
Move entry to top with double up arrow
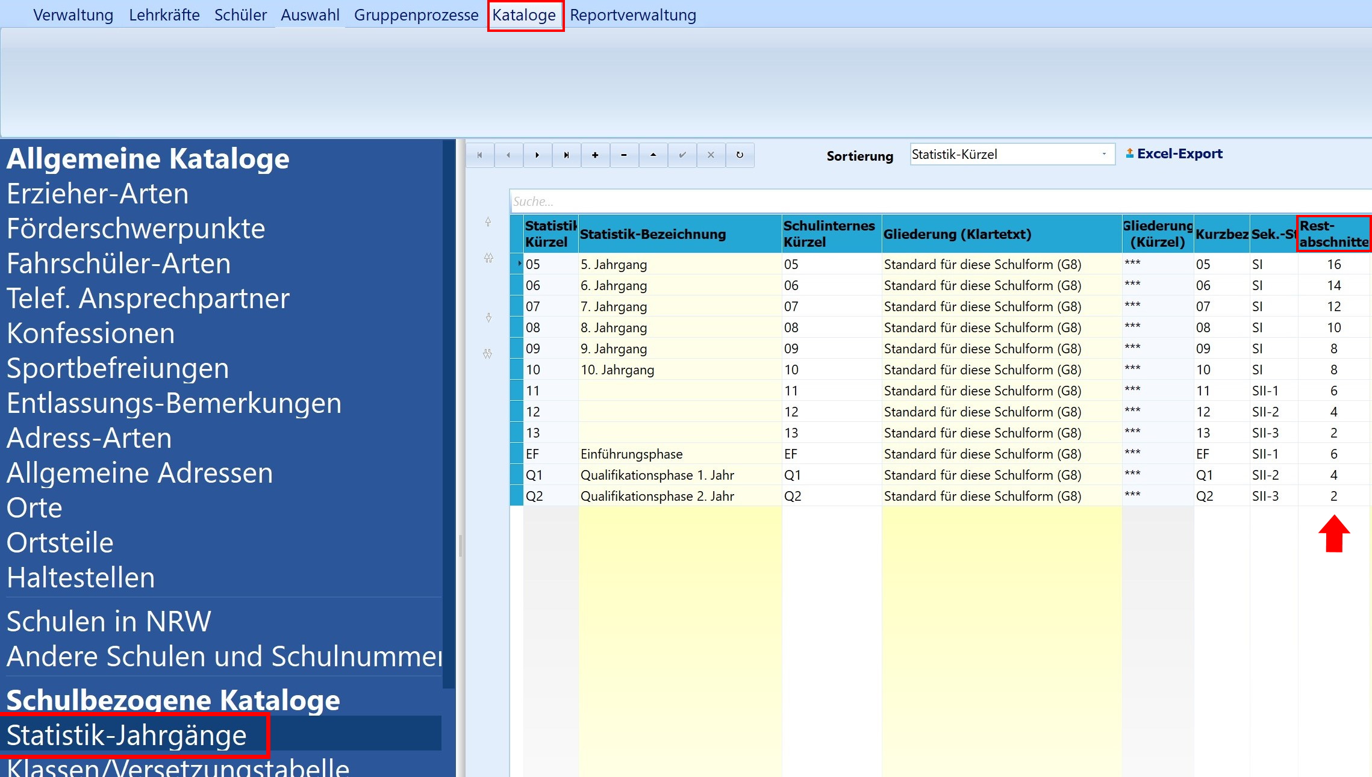coord(488,258)
